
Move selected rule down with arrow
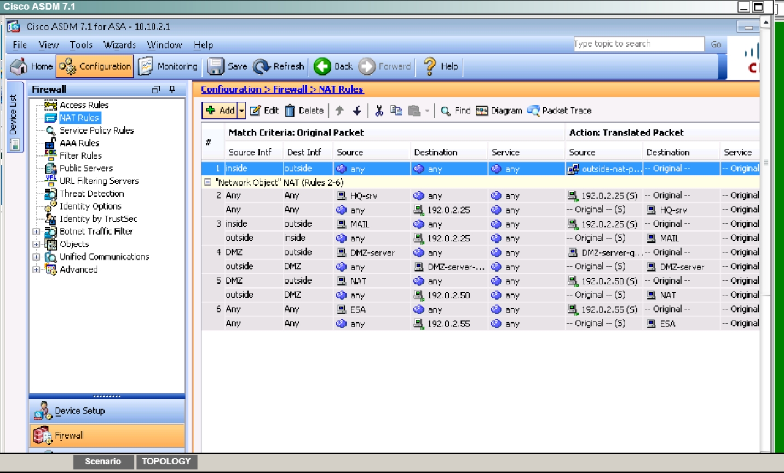[357, 111]
